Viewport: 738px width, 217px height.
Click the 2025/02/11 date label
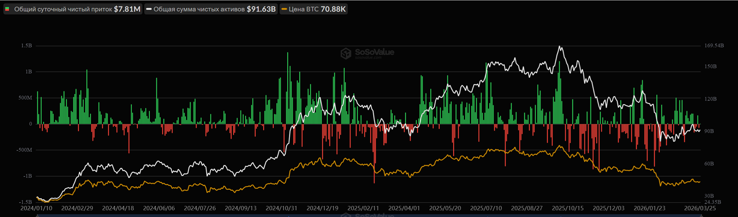tap(363, 208)
